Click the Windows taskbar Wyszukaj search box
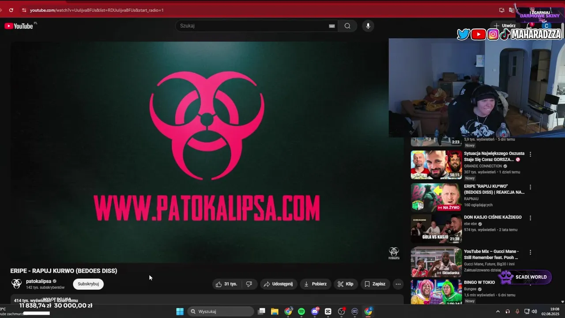The width and height of the screenshot is (565, 318). (x=221, y=311)
